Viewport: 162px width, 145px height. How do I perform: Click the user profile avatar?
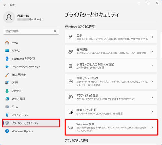[9, 17]
